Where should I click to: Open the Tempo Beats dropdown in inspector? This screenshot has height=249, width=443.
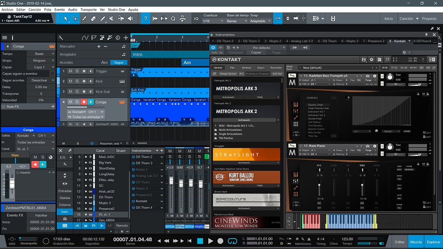[41, 54]
